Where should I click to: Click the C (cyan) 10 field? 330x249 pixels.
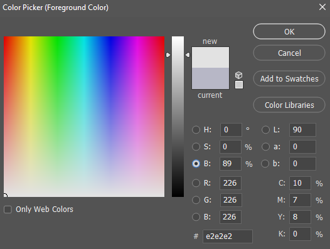click(301, 183)
